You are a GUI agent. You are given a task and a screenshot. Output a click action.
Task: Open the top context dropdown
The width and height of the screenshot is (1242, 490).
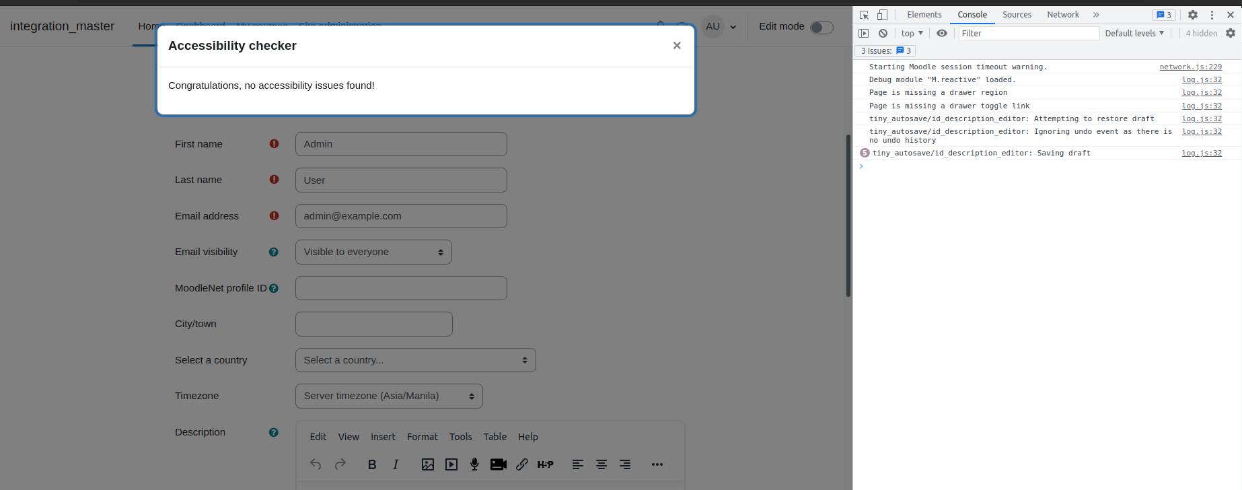(912, 33)
